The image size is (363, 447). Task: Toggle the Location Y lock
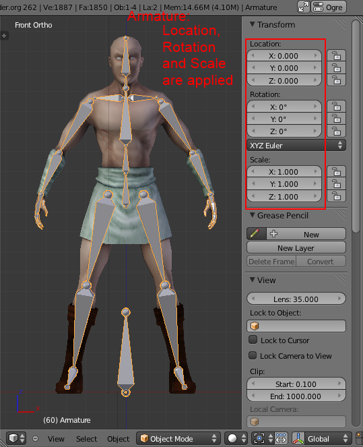click(336, 68)
